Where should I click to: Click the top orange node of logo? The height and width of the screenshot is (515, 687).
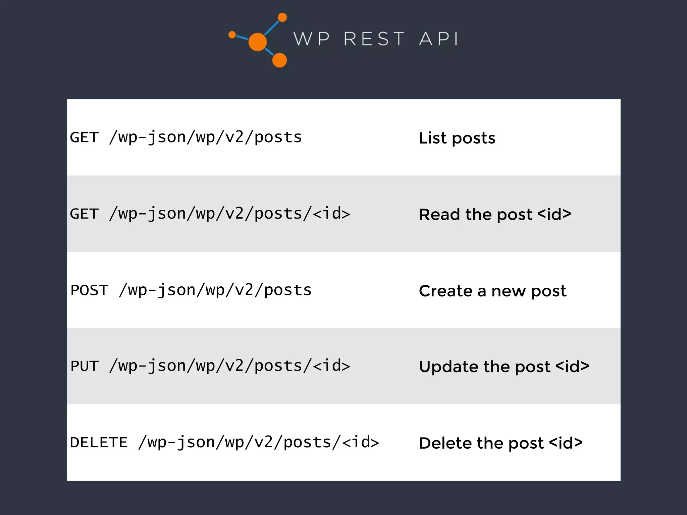[282, 17]
